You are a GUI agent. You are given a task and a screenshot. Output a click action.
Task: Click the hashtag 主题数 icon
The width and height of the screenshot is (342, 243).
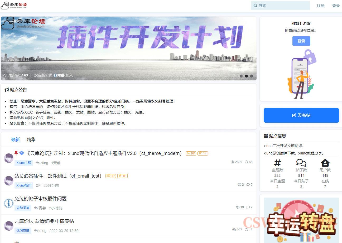point(277,163)
